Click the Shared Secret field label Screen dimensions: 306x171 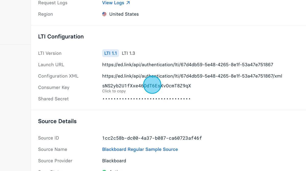(x=53, y=99)
